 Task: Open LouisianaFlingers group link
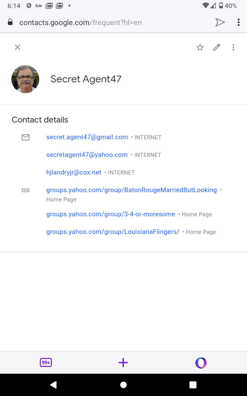point(113,232)
